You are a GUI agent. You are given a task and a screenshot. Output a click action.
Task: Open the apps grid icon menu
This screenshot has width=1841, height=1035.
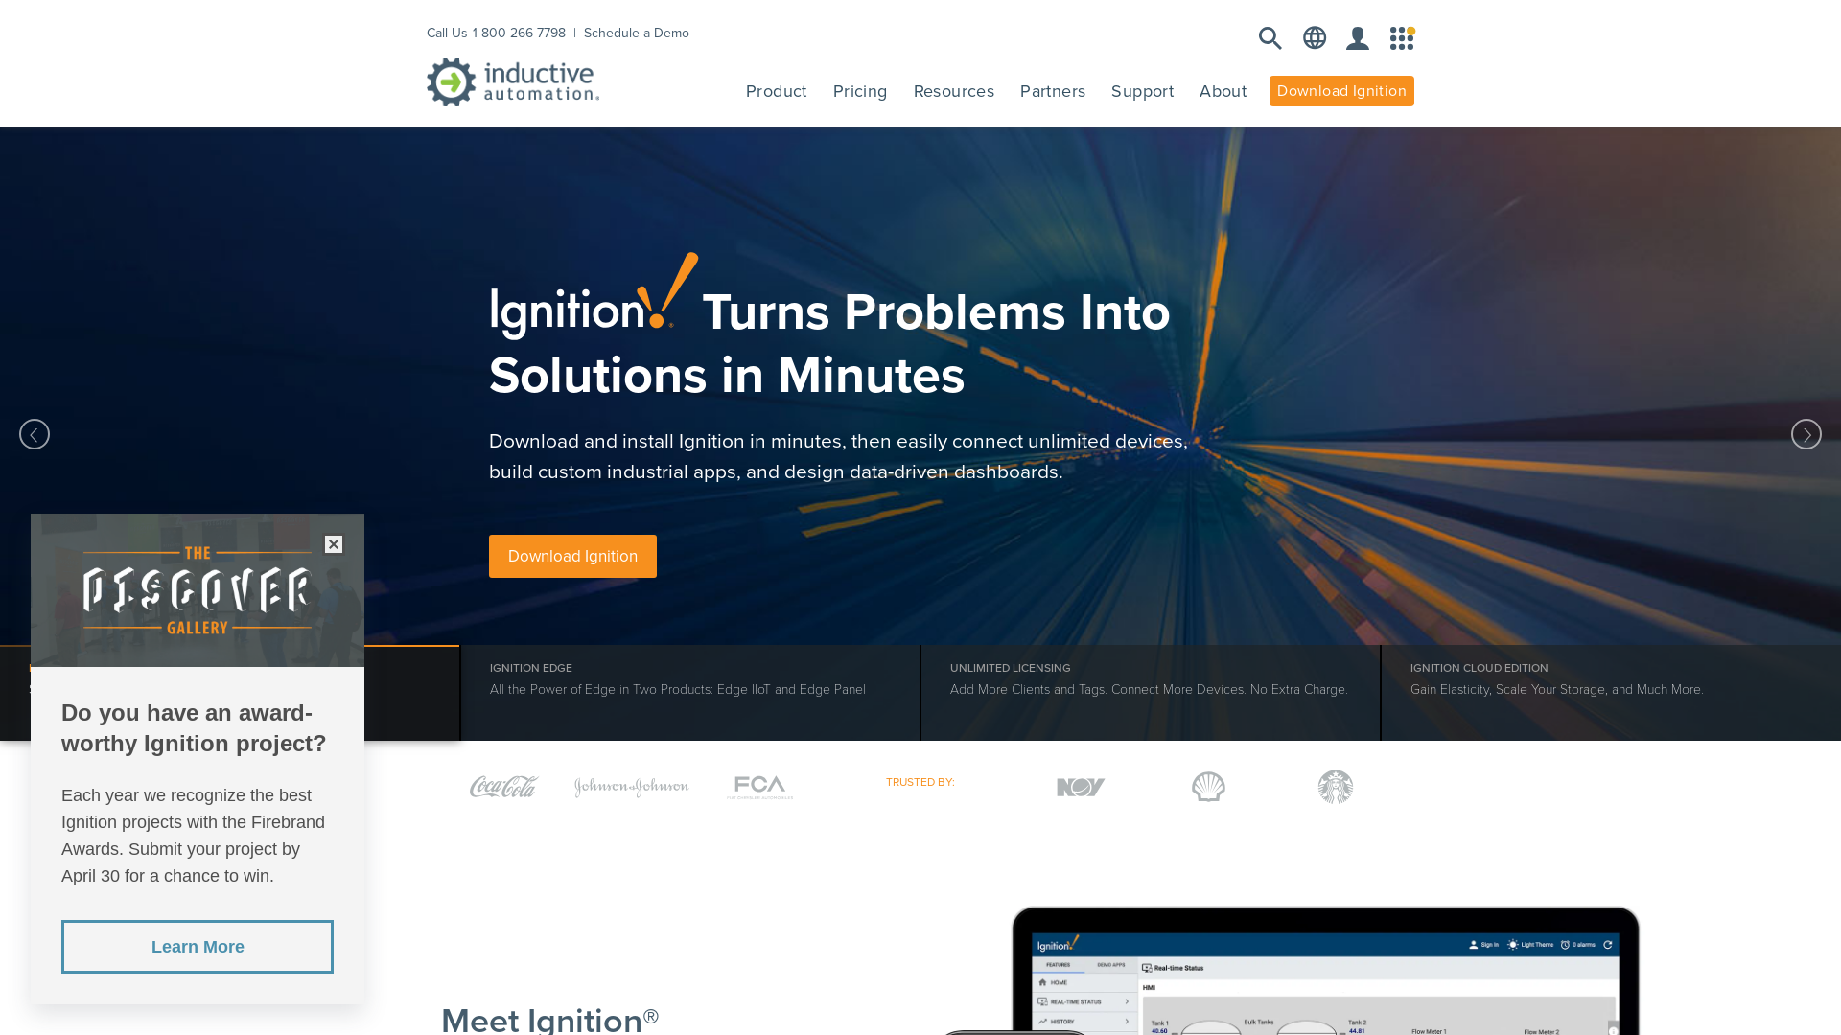tap(1401, 38)
